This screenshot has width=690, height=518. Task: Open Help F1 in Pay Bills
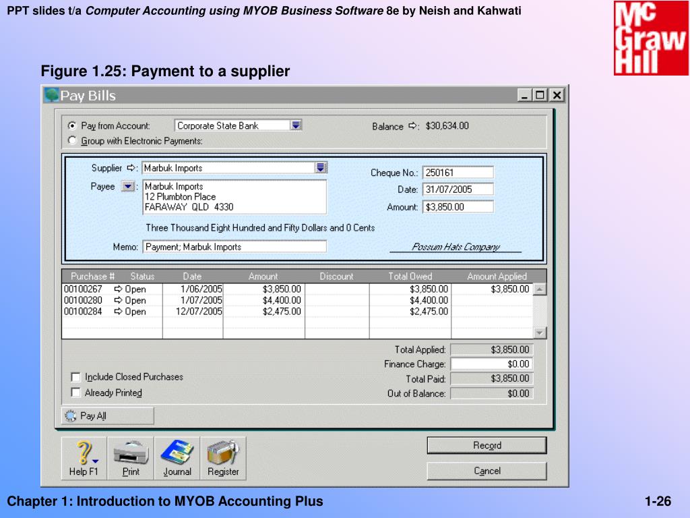[84, 458]
